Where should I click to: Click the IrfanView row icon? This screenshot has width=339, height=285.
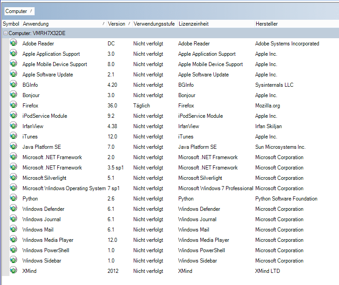point(14,126)
